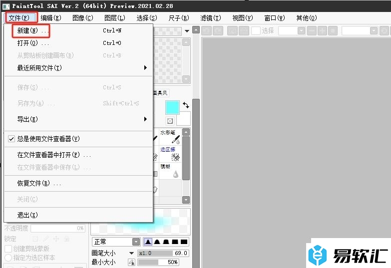The image size is (391, 268).
Task: Choose 打开(O) from the file menu
Action: coord(78,43)
